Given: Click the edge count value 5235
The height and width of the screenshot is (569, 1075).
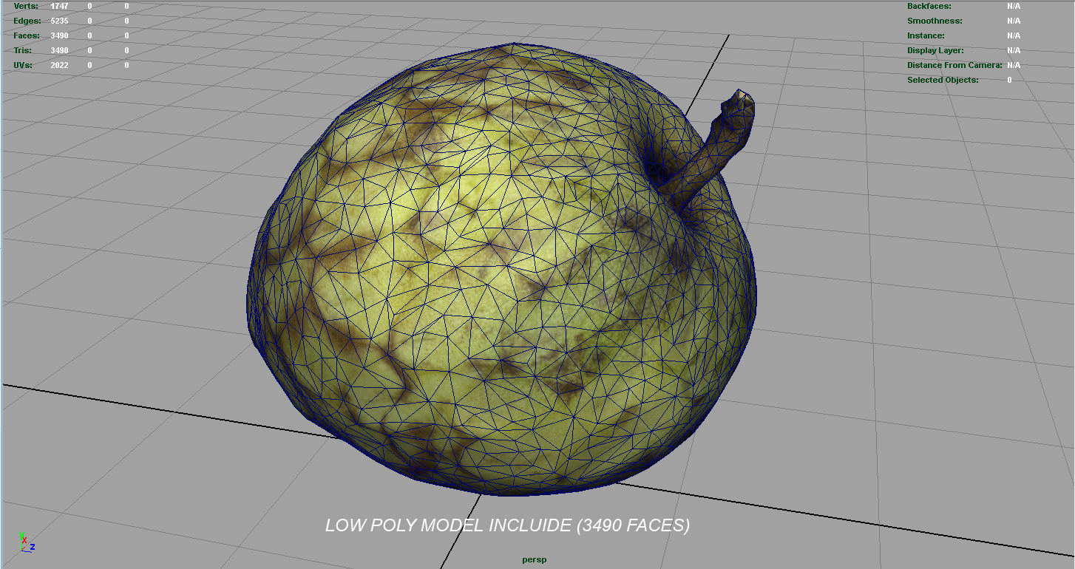Looking at the screenshot, I should tap(59, 21).
